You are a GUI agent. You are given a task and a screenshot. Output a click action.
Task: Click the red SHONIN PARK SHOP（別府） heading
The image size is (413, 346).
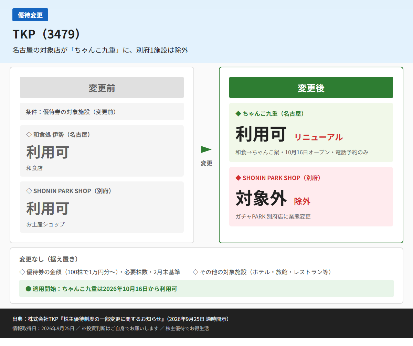(283, 178)
